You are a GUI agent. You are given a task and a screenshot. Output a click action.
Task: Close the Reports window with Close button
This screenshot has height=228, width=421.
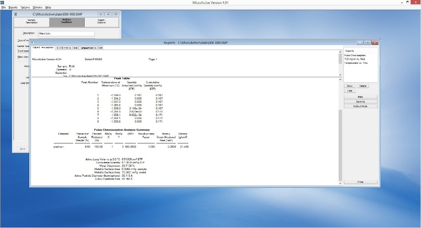pyautogui.click(x=361, y=182)
